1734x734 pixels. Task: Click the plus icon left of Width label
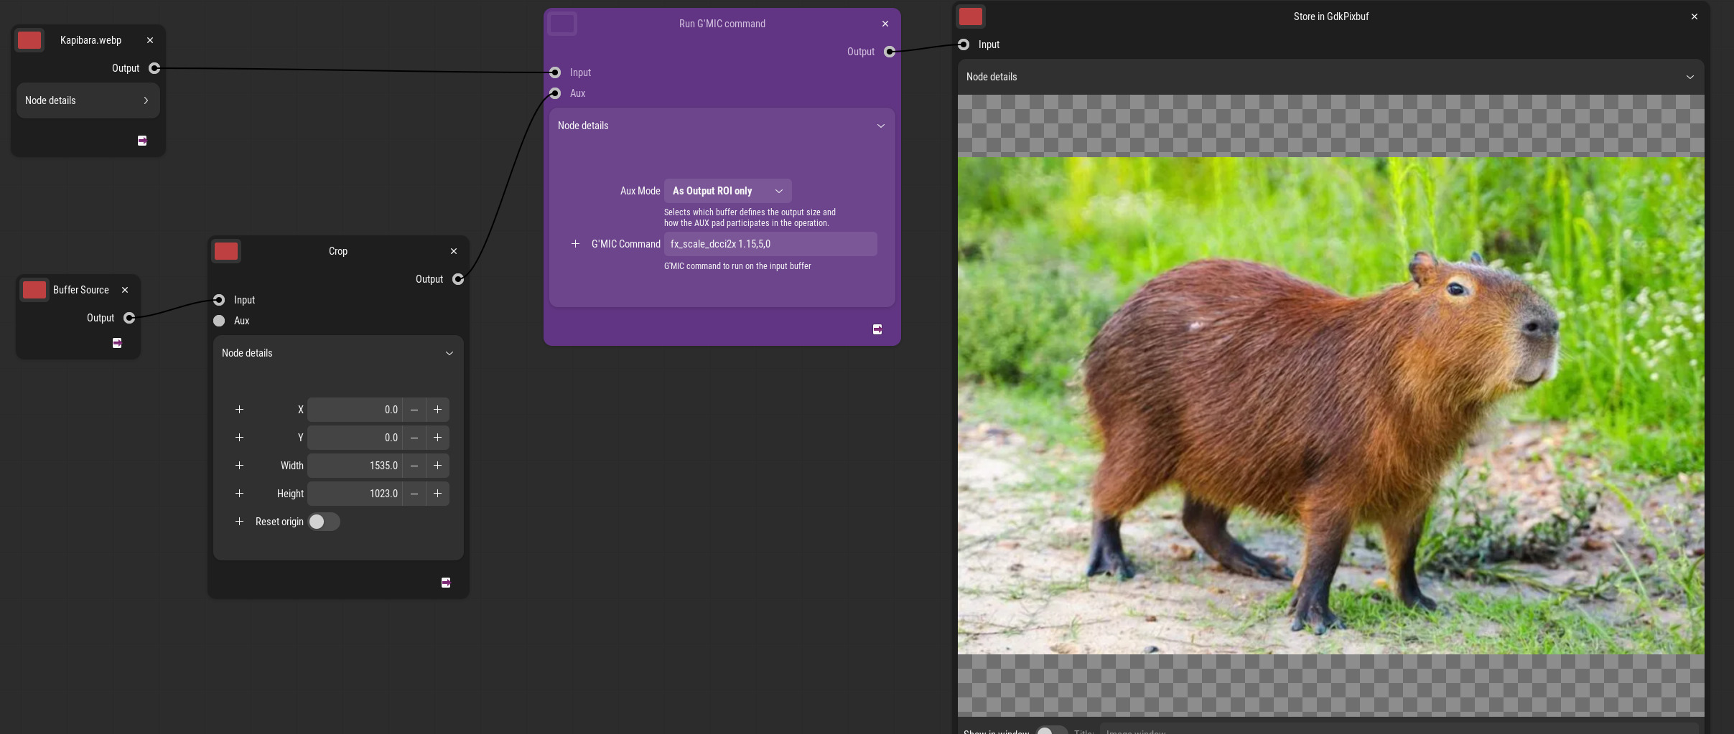240,466
